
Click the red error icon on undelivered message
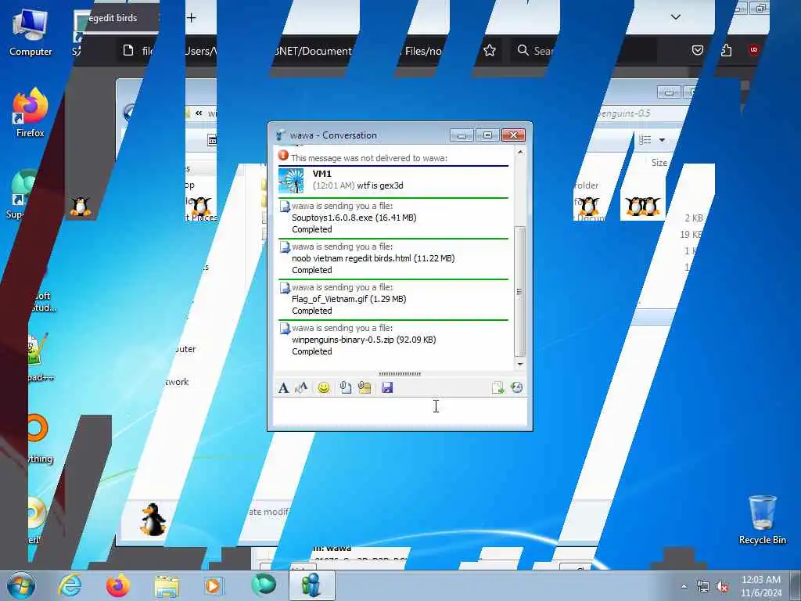(283, 156)
